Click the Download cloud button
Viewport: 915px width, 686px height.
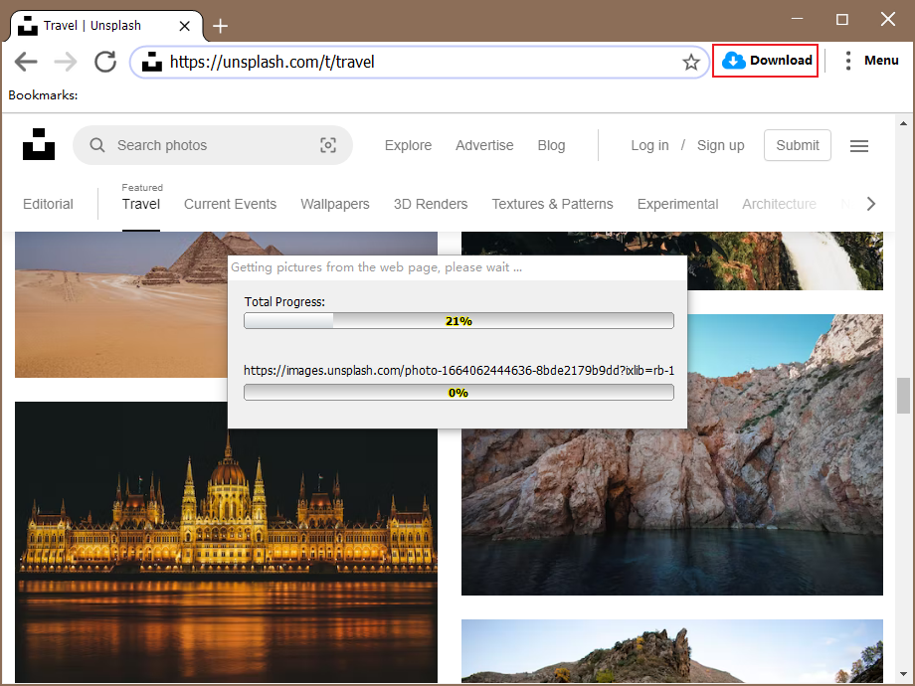[x=765, y=60]
